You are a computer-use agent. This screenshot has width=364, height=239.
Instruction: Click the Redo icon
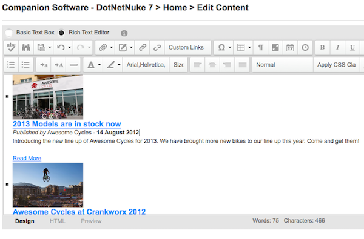coord(81,47)
